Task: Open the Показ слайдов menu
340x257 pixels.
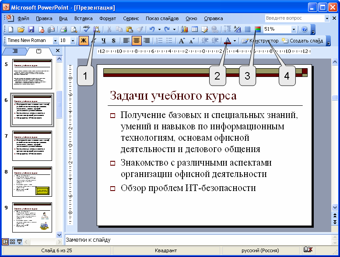Action: [x=162, y=18]
